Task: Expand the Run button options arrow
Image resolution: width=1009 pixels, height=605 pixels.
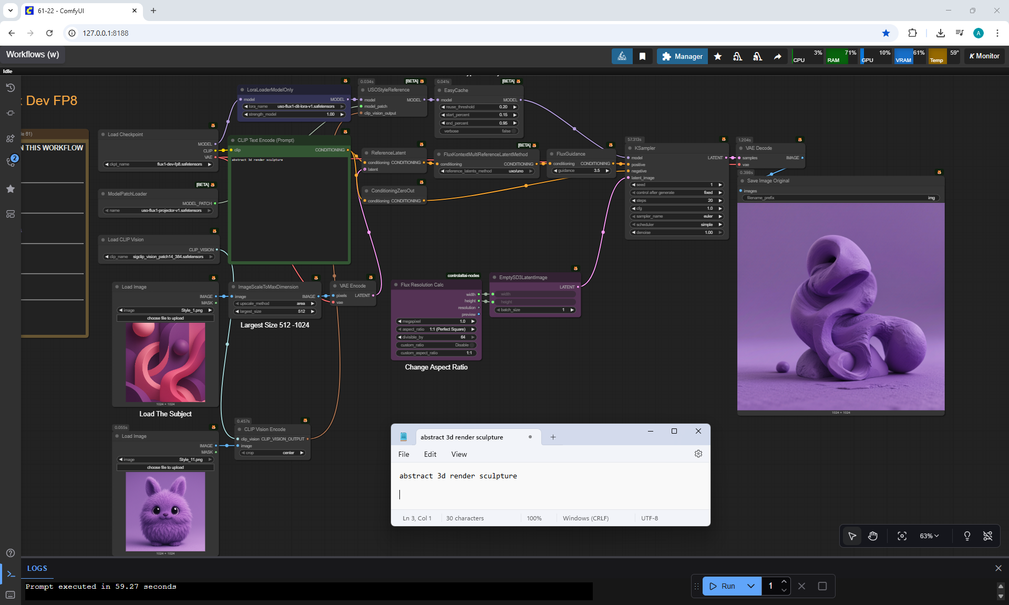Action: (x=751, y=586)
